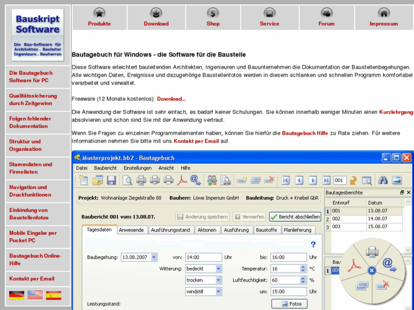Open the Baubegehung date dropdown
The height and width of the screenshot is (310, 414).
[154, 257]
